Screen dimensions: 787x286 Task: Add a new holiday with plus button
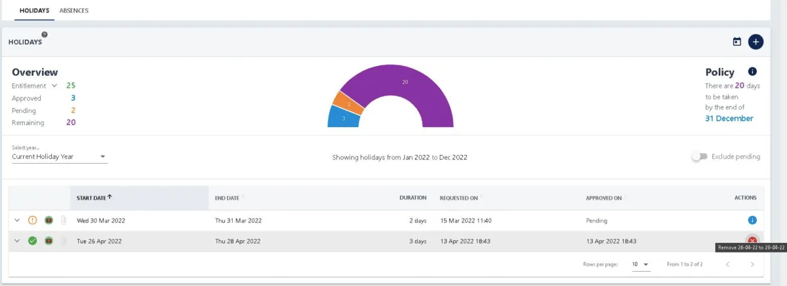click(x=756, y=42)
